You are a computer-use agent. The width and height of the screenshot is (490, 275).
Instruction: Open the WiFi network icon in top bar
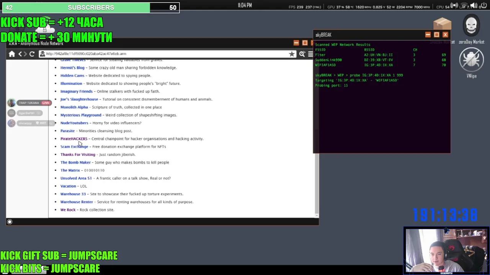click(x=464, y=6)
